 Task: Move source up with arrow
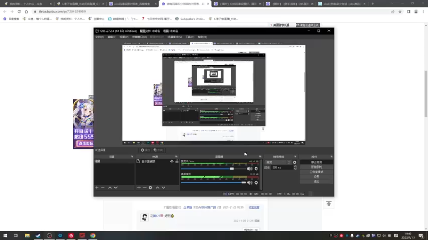click(157, 188)
